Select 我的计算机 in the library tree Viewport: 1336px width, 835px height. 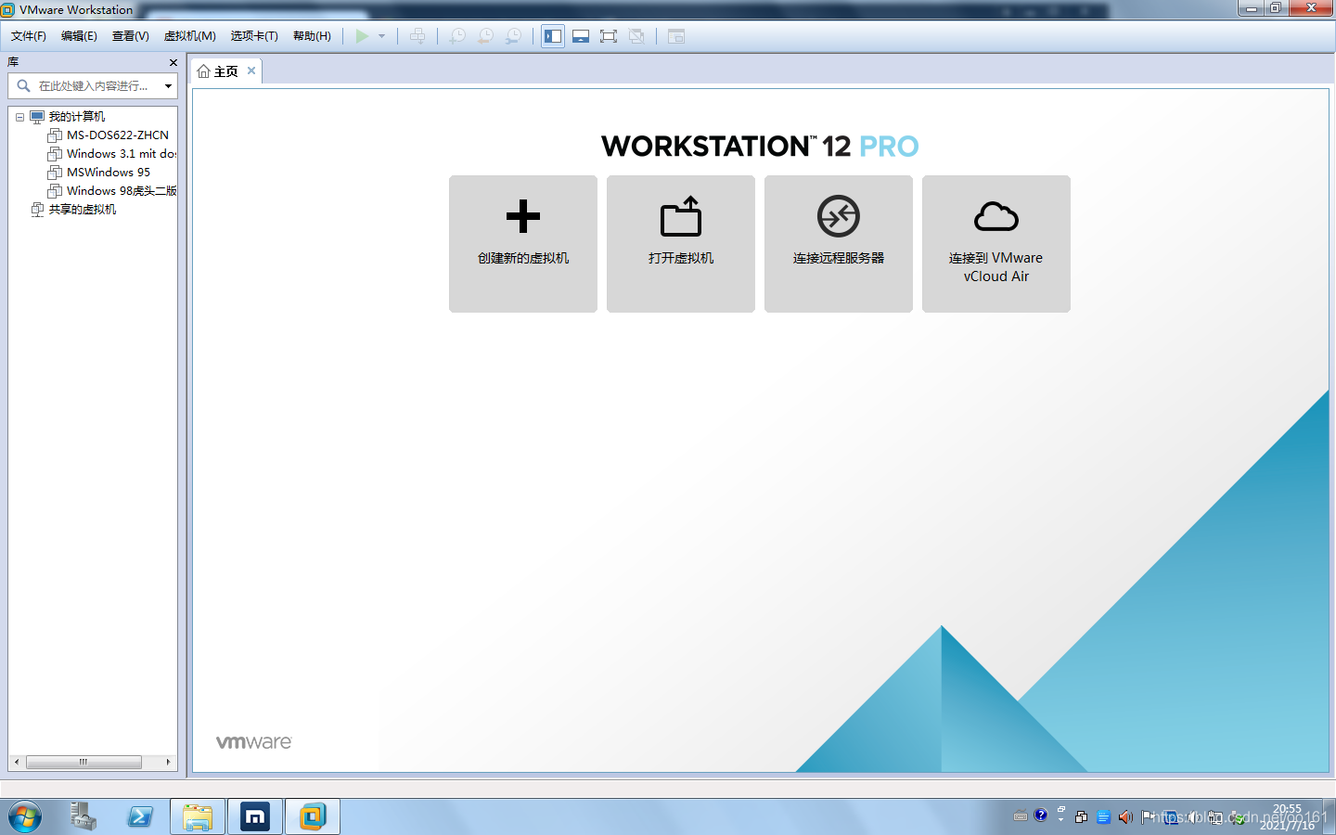(76, 117)
